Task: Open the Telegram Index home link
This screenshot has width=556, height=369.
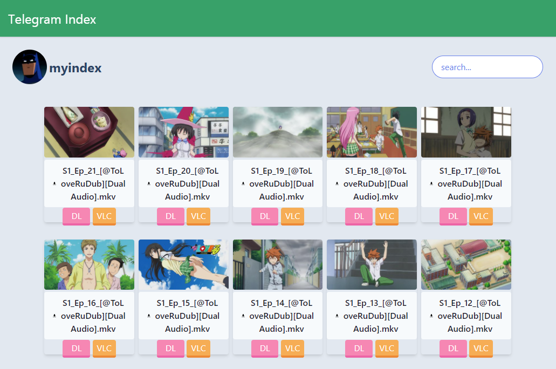Action: point(52,19)
